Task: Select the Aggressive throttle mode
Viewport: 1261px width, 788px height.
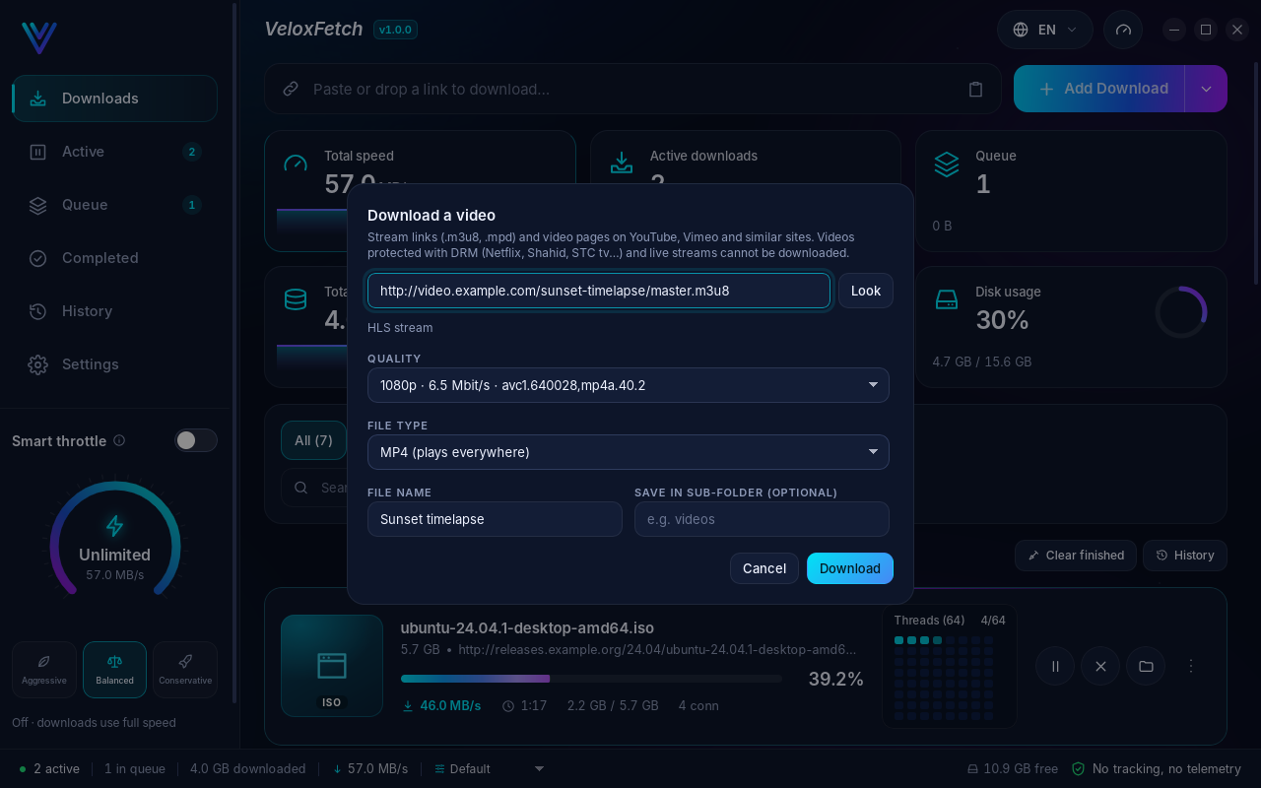Action: [44, 670]
